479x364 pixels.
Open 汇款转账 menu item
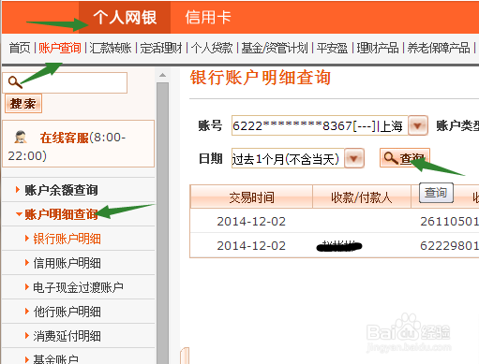111,48
